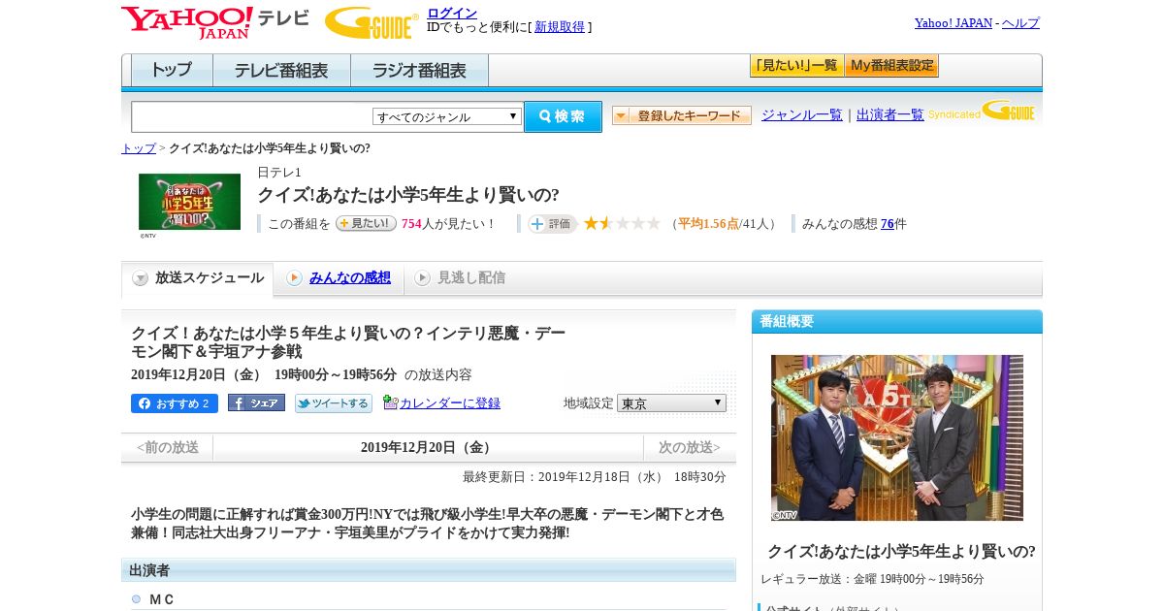Open the 地域設定 東京 dropdown
The height and width of the screenshot is (611, 1164).
(x=671, y=402)
